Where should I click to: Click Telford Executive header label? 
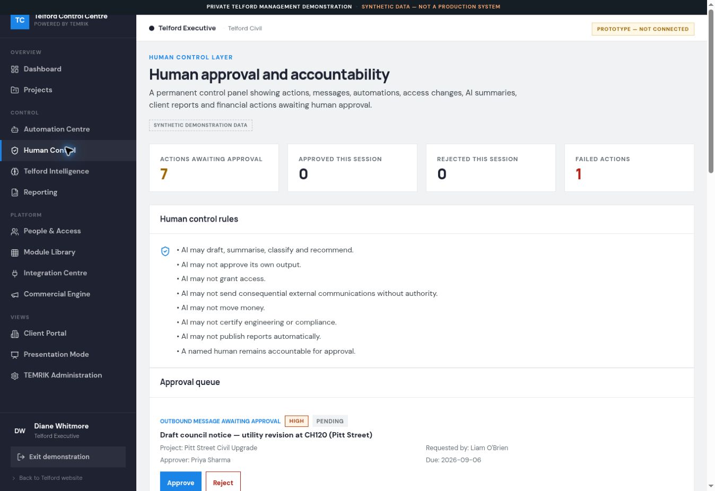tap(187, 29)
